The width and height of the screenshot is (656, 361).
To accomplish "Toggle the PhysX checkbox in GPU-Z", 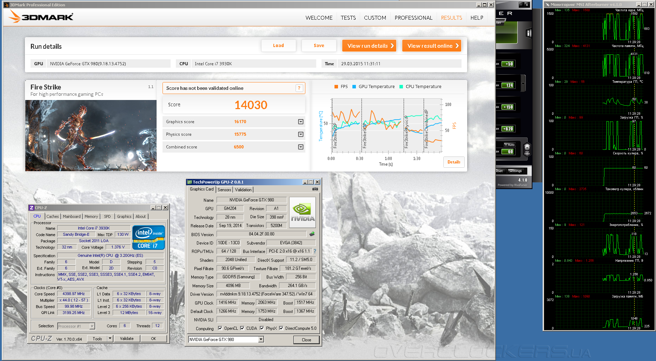I will tap(262, 328).
